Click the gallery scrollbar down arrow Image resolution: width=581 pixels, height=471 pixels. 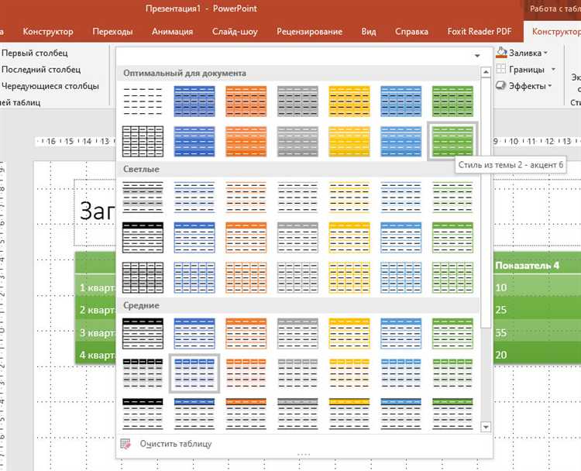coord(486,427)
